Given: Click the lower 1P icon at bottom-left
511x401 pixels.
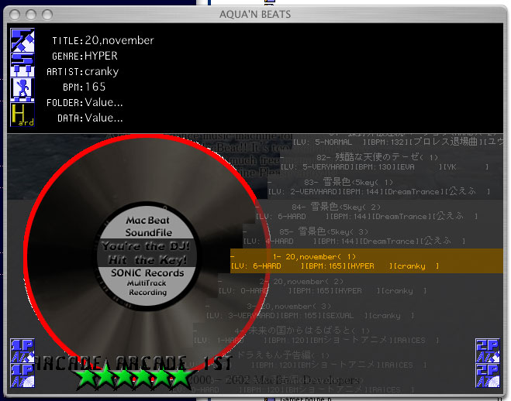Looking at the screenshot, I should (22, 376).
